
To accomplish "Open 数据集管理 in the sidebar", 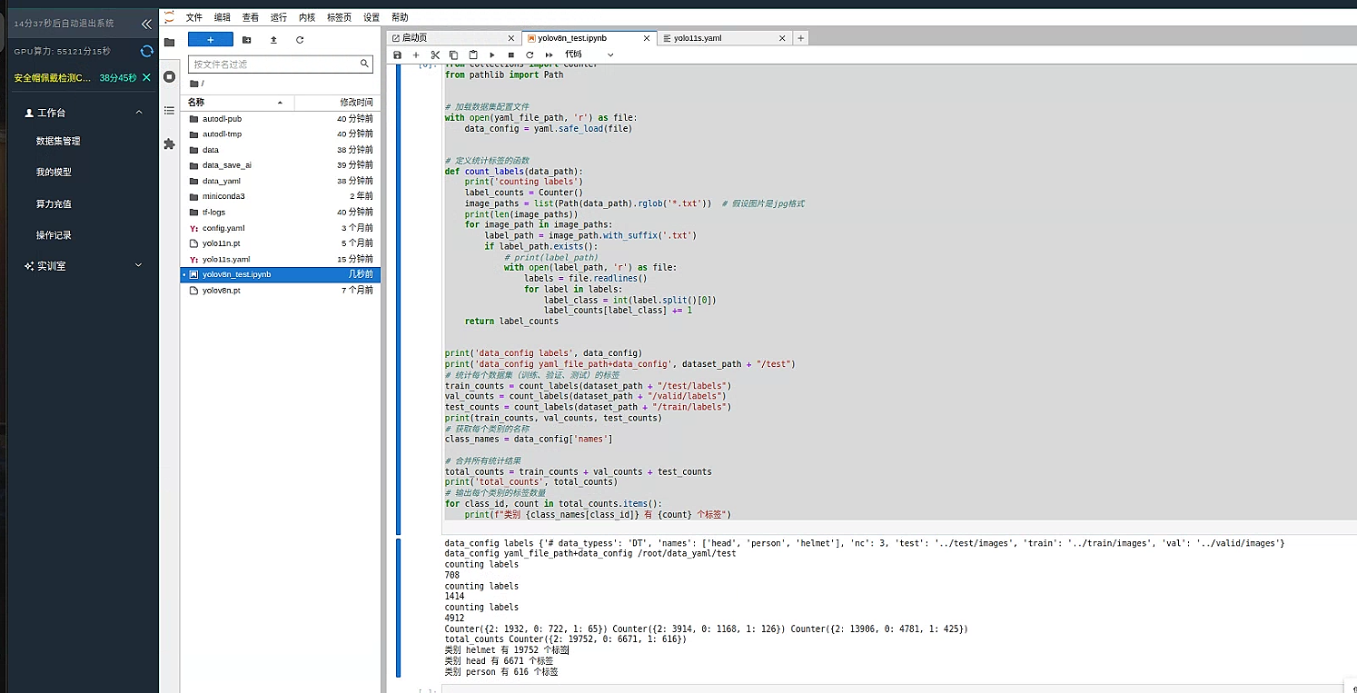I will point(58,142).
